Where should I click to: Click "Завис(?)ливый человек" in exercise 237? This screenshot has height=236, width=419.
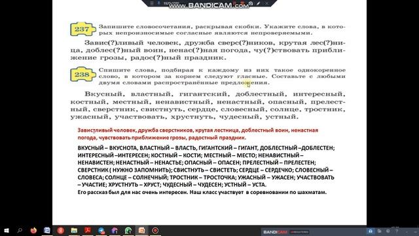point(131,43)
